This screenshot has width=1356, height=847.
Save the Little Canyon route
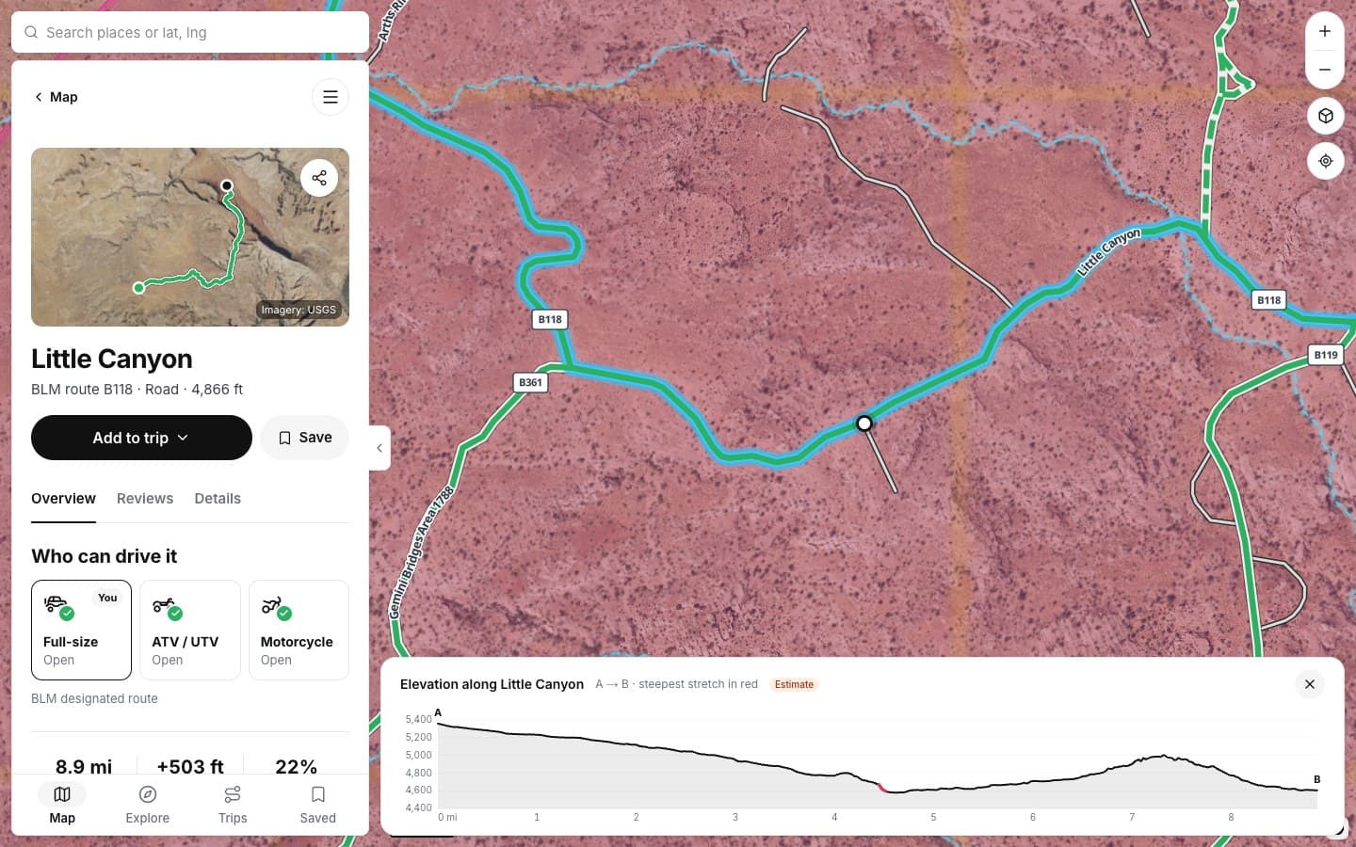[x=304, y=438]
